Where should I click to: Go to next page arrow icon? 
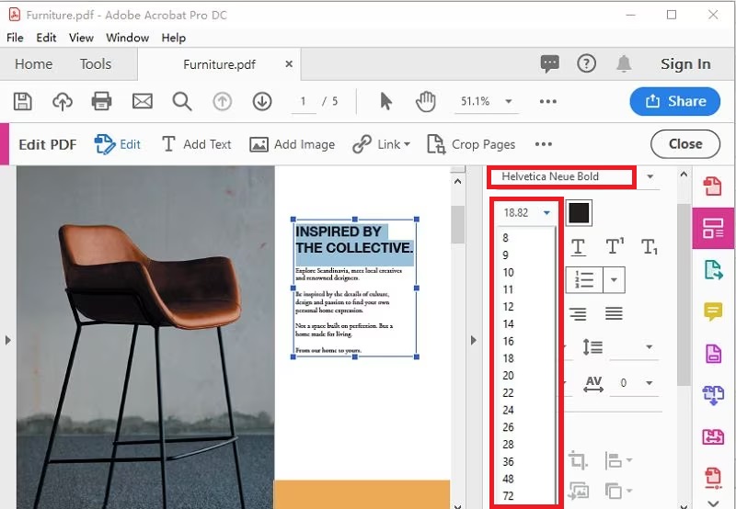pyautogui.click(x=262, y=101)
